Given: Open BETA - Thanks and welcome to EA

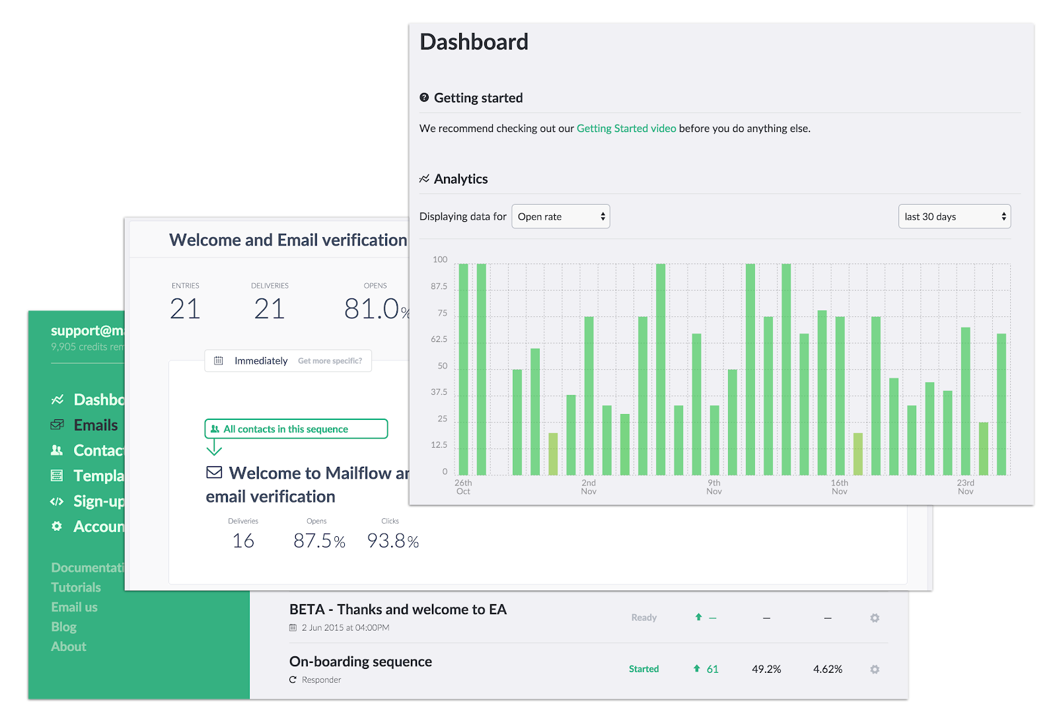Looking at the screenshot, I should coord(398,609).
